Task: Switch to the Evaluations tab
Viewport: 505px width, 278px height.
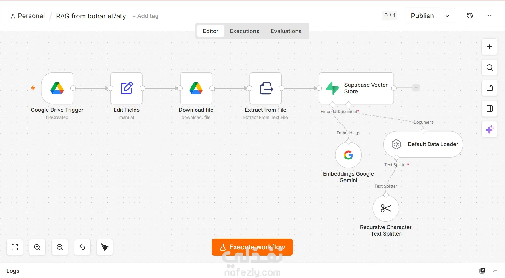Action: (x=286, y=31)
